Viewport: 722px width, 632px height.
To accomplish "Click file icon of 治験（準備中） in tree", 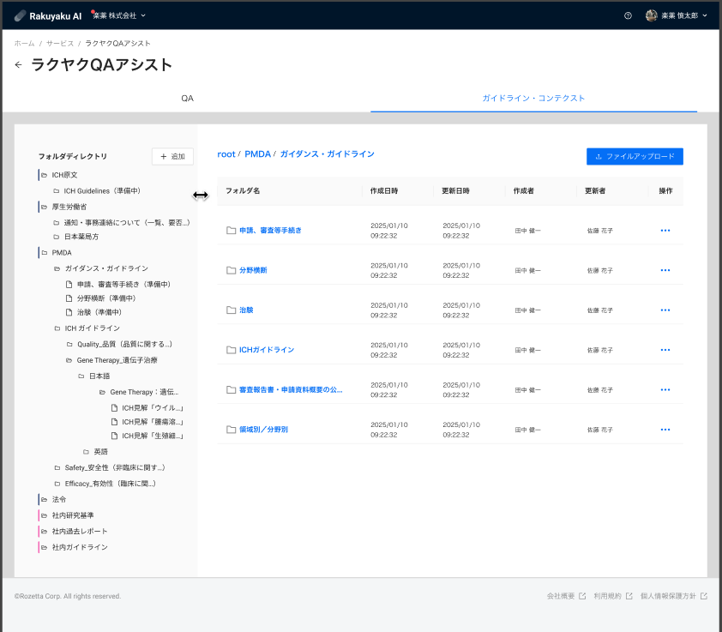I will [x=69, y=312].
